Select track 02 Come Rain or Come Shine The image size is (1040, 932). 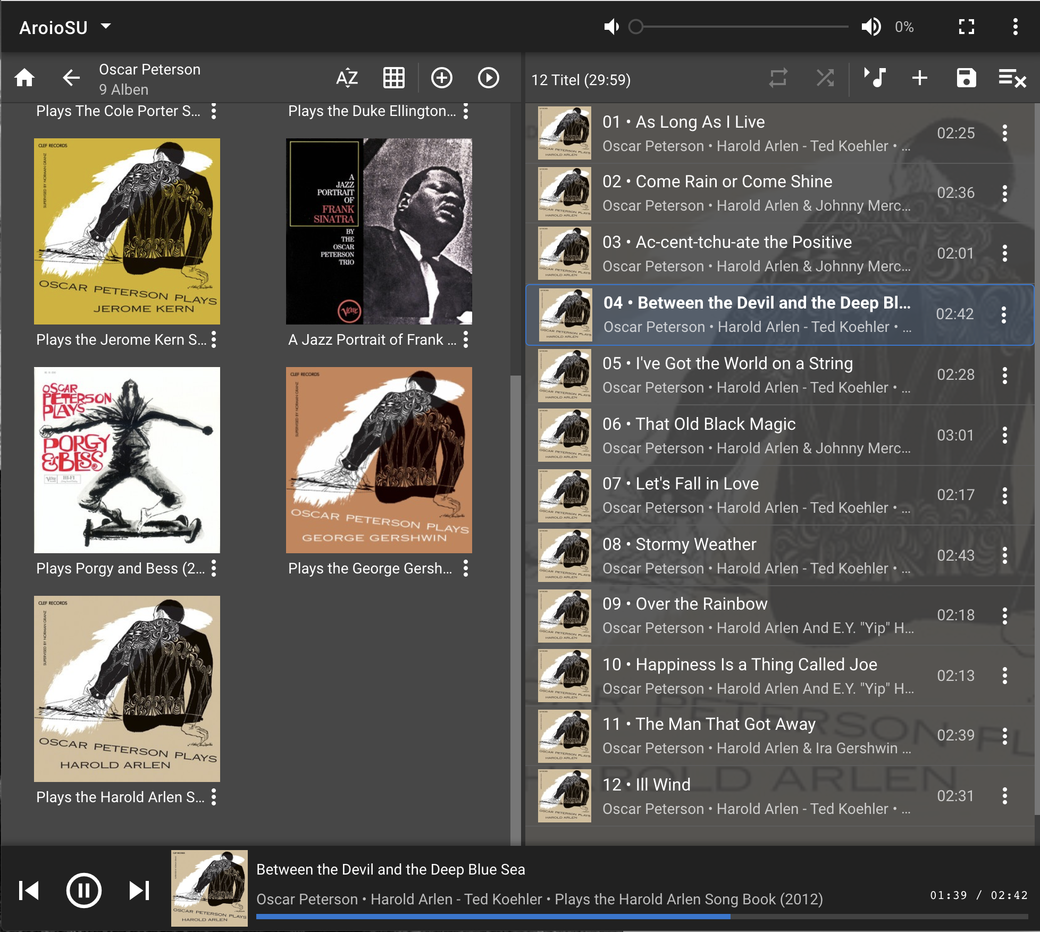[x=779, y=193]
